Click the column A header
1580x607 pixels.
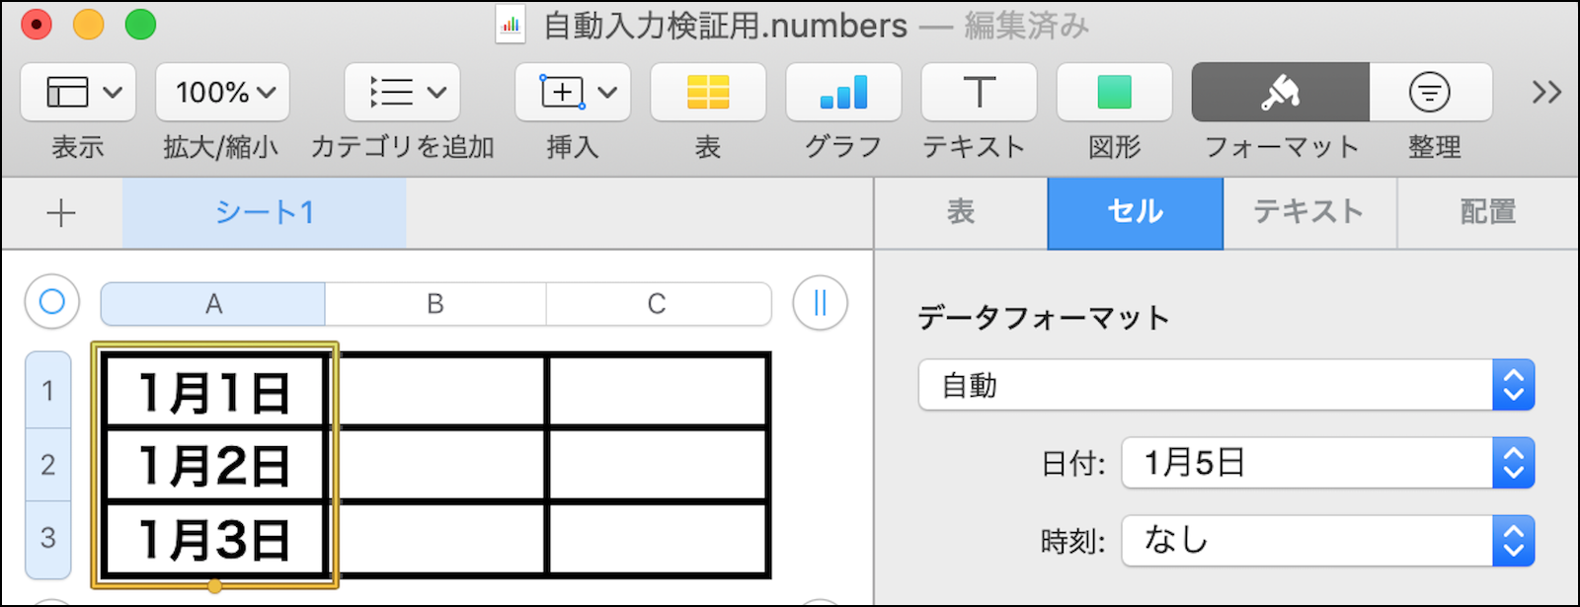tap(213, 304)
